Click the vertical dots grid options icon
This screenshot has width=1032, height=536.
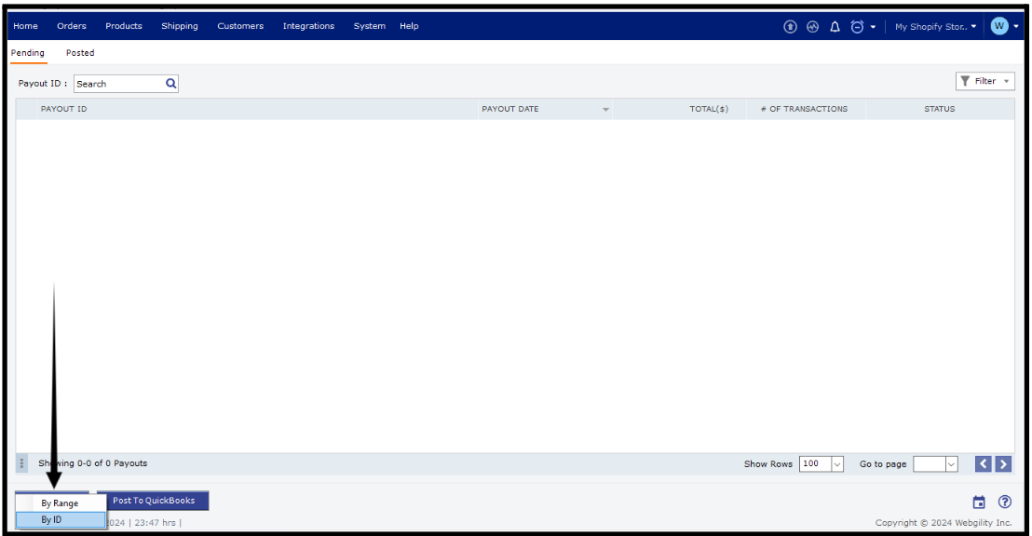21,463
